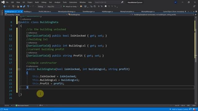Click the decrease indent toolbar icon
The height and width of the screenshot is (111, 198).
coord(92,6)
